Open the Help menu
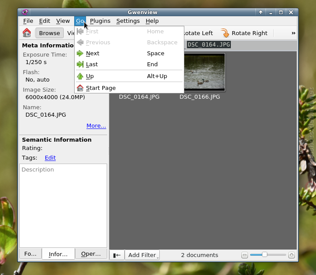 [152, 21]
